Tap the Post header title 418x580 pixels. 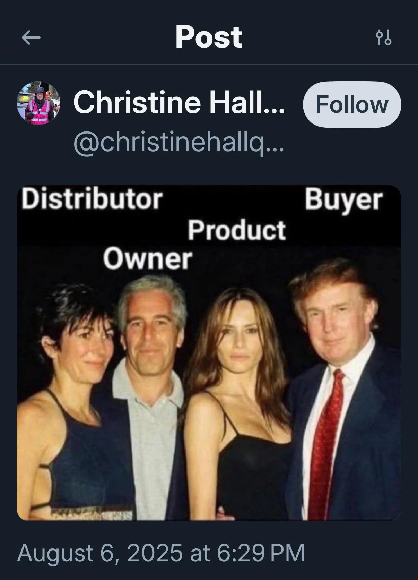(x=209, y=37)
